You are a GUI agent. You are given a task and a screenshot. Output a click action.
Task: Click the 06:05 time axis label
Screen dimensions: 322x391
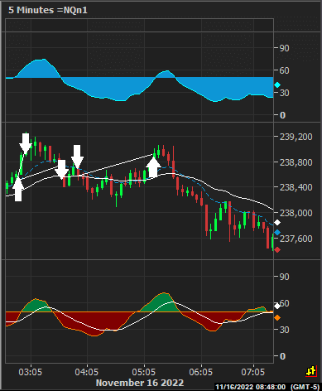click(x=201, y=372)
